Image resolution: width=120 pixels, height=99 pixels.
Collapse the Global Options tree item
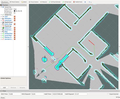click(x=1, y=7)
